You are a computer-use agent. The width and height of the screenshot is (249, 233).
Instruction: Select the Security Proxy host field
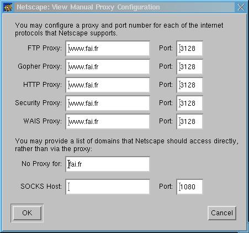click(x=108, y=103)
